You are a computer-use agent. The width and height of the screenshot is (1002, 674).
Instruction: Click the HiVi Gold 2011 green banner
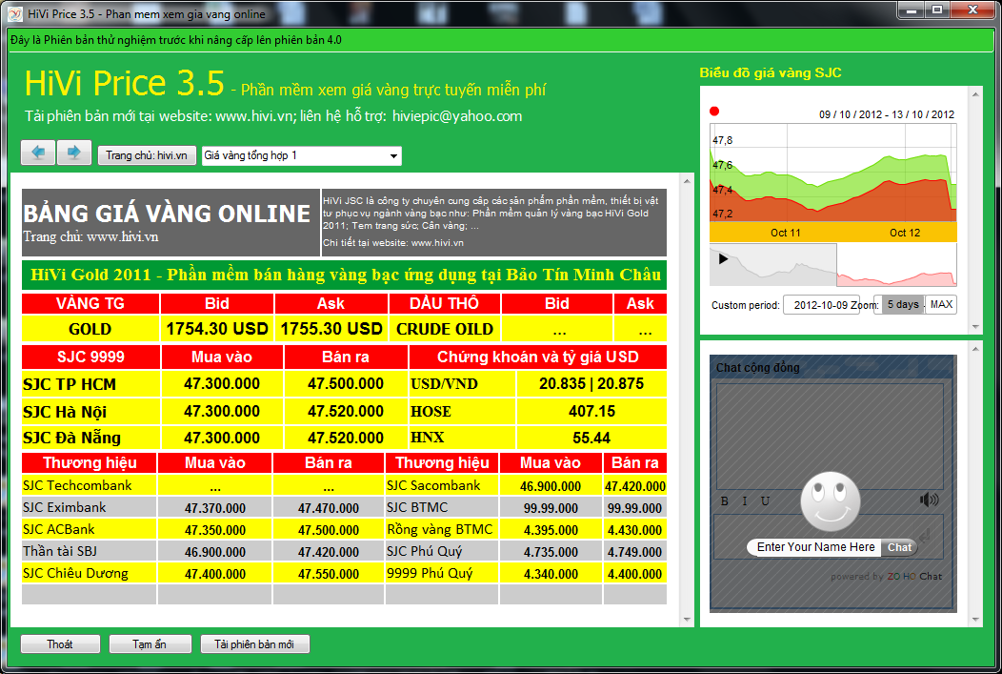(x=345, y=275)
